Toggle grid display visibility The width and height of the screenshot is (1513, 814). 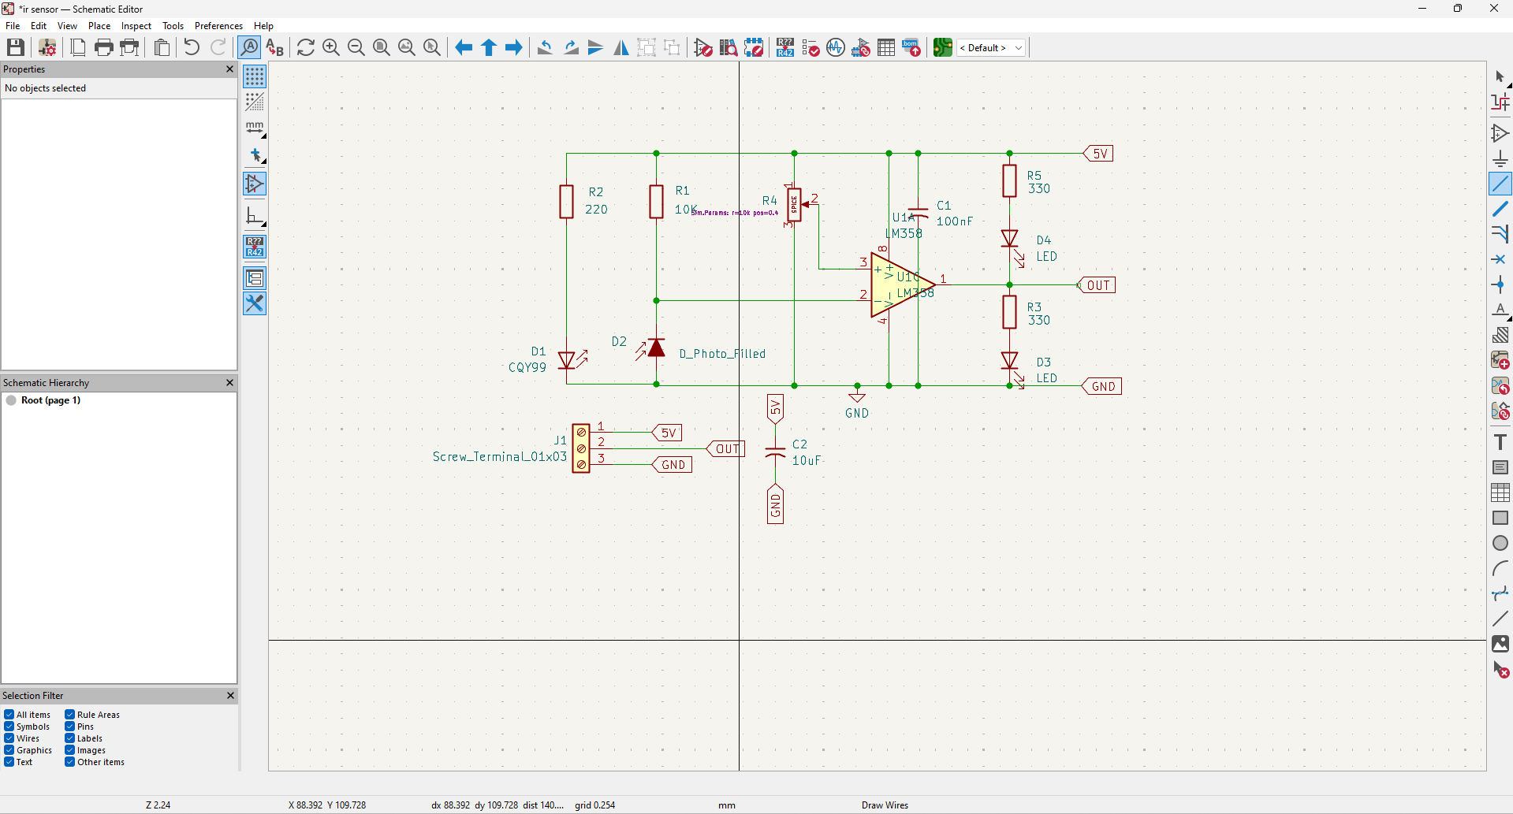coord(255,76)
